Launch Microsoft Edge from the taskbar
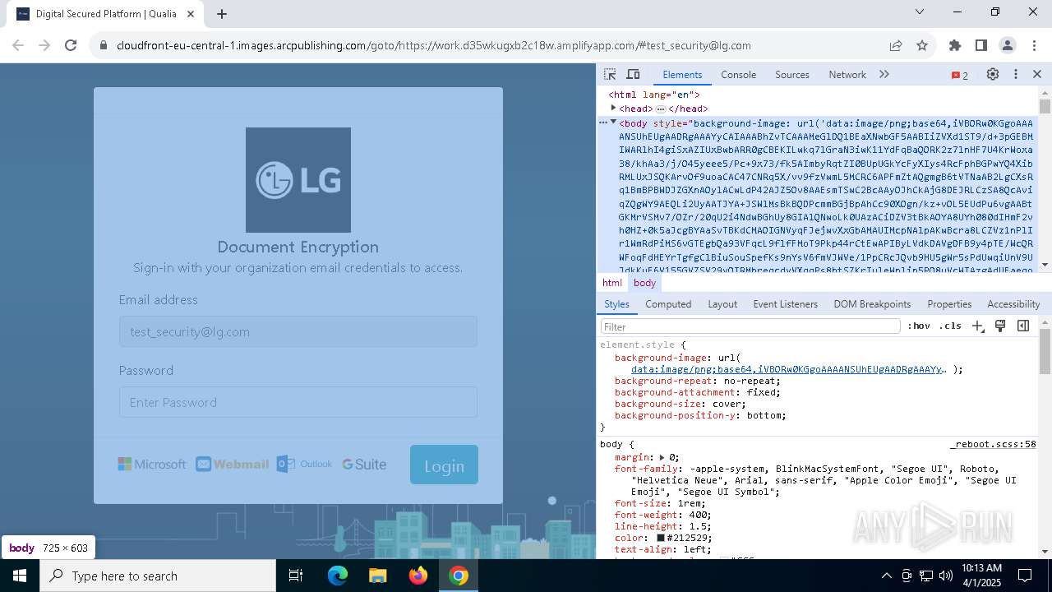The width and height of the screenshot is (1052, 592). click(x=338, y=576)
